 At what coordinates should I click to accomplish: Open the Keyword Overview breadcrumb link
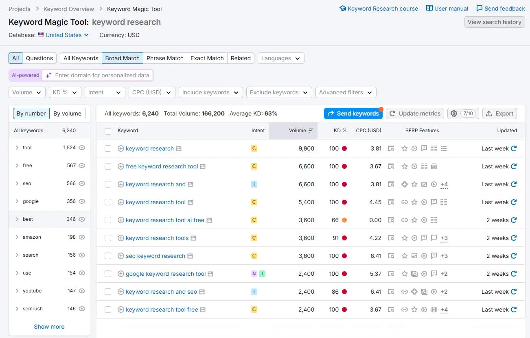pos(69,9)
